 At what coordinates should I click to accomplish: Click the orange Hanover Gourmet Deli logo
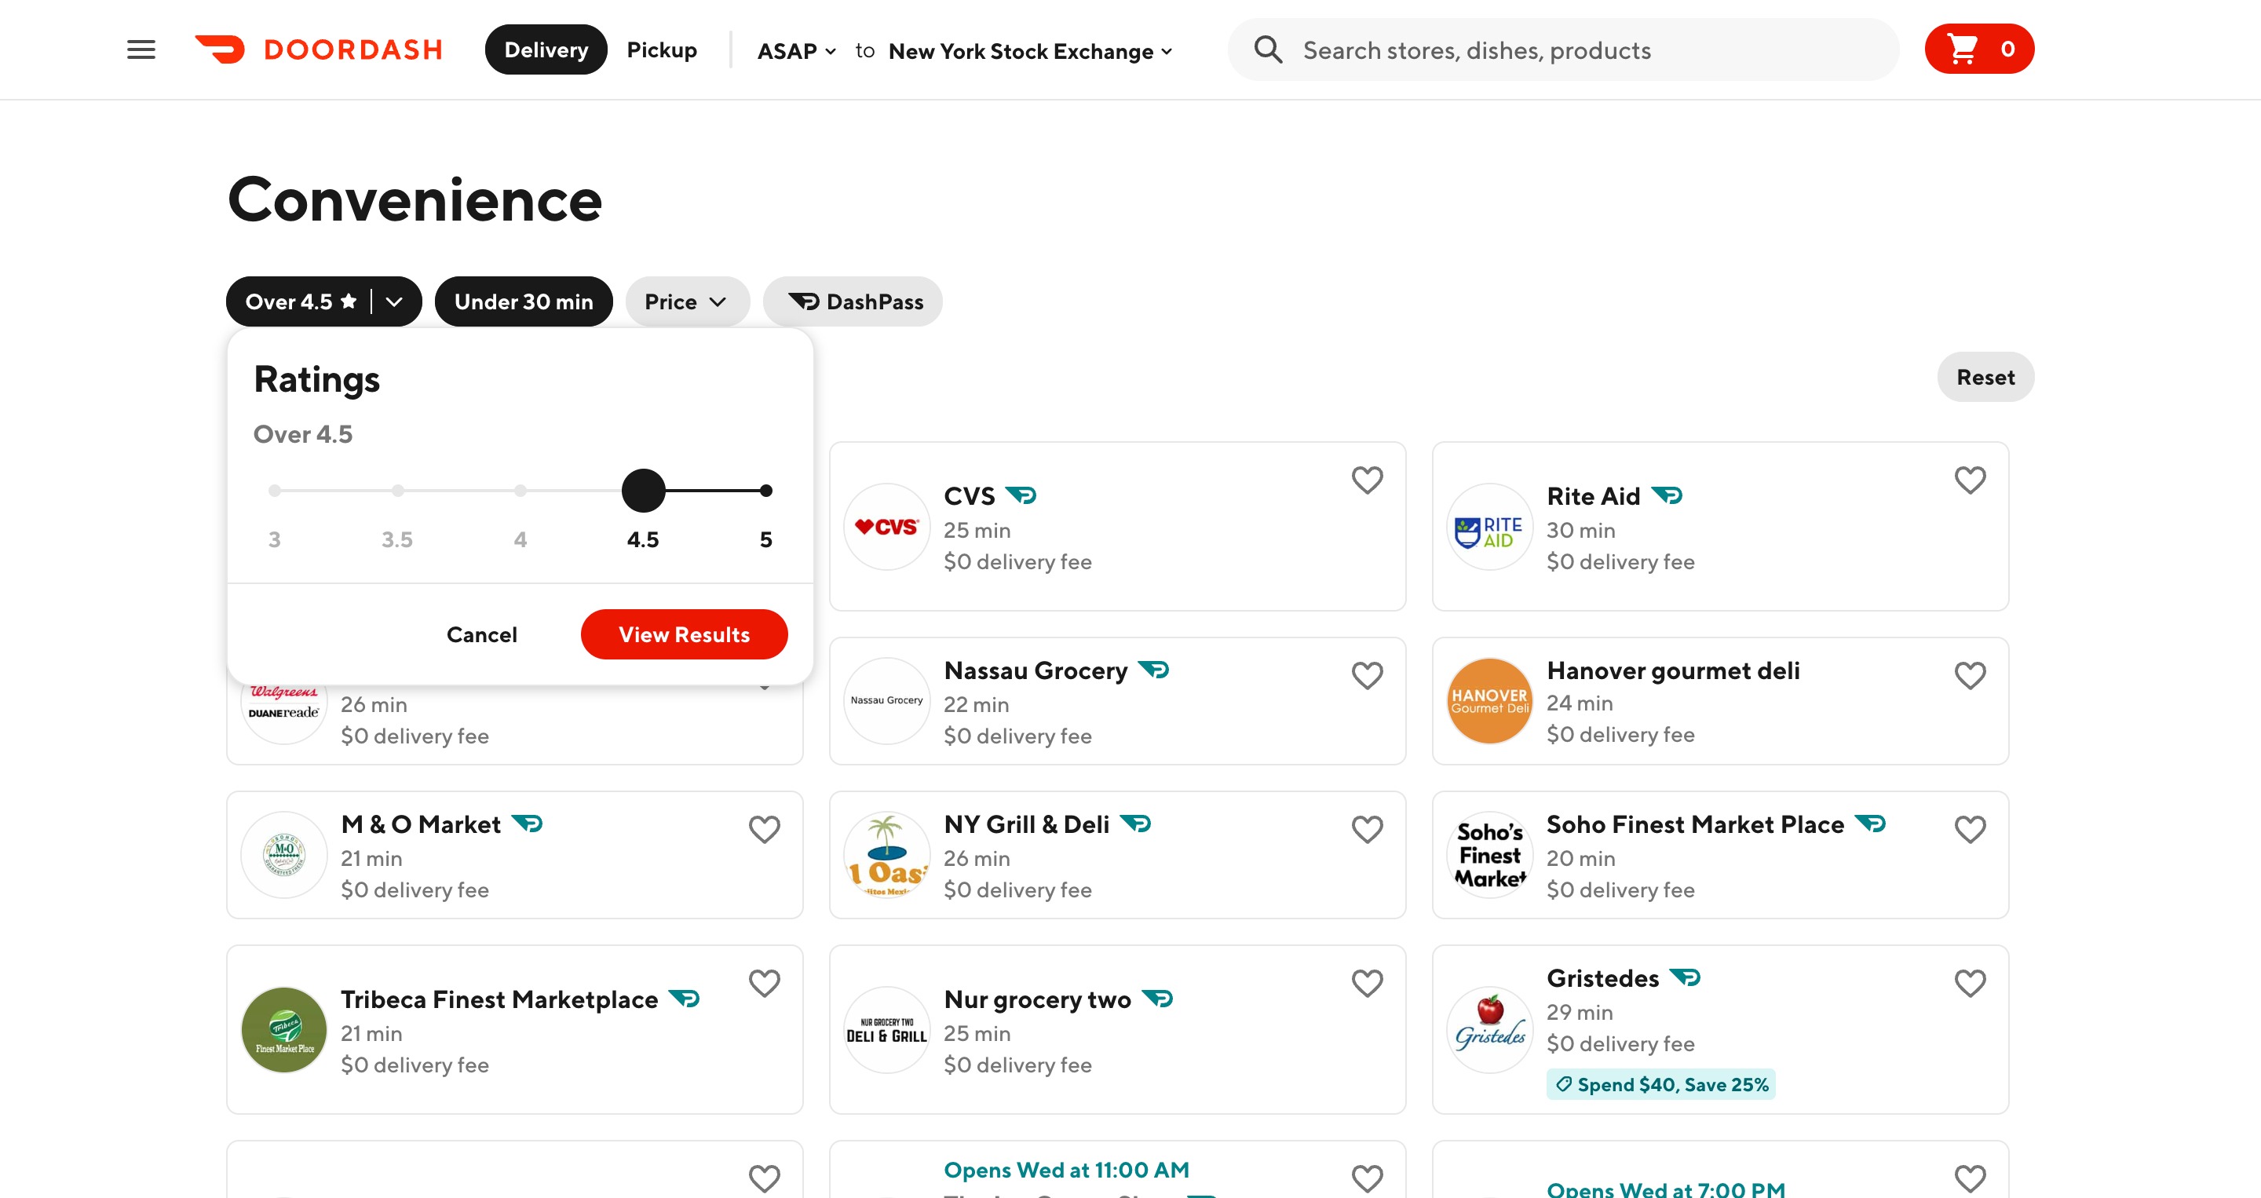[x=1489, y=700]
